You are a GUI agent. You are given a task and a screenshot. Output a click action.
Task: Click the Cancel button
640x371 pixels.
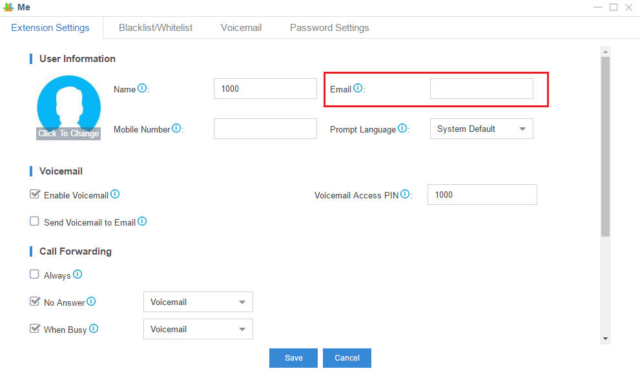tap(347, 358)
